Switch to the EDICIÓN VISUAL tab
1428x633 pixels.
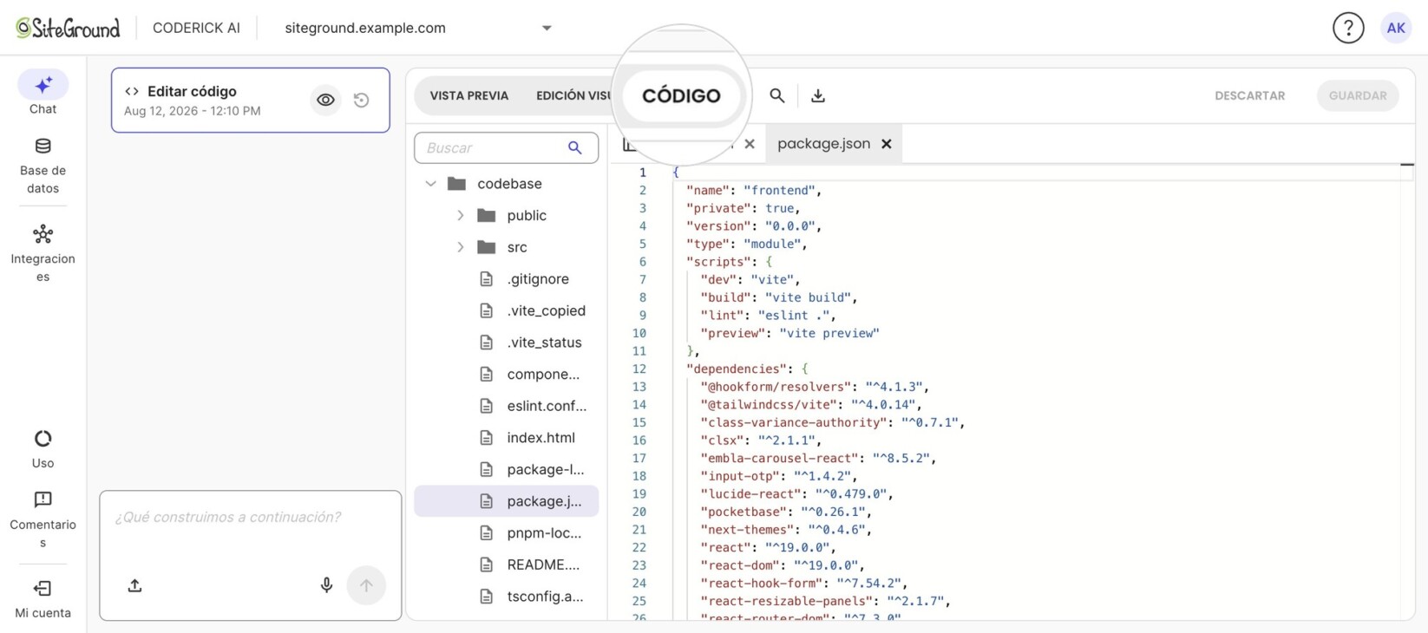[573, 95]
